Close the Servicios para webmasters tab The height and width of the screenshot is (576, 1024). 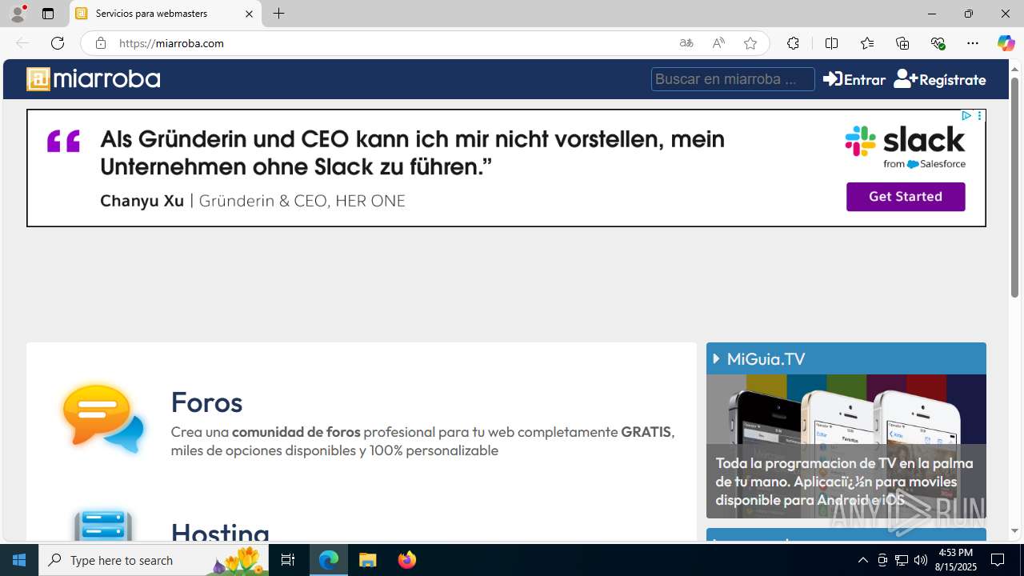point(249,14)
